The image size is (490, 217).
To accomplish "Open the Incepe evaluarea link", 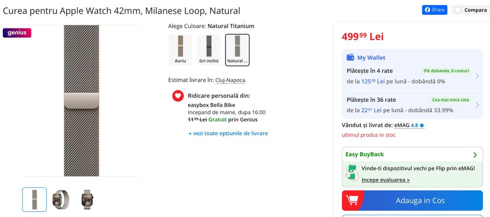I will click(x=386, y=180).
